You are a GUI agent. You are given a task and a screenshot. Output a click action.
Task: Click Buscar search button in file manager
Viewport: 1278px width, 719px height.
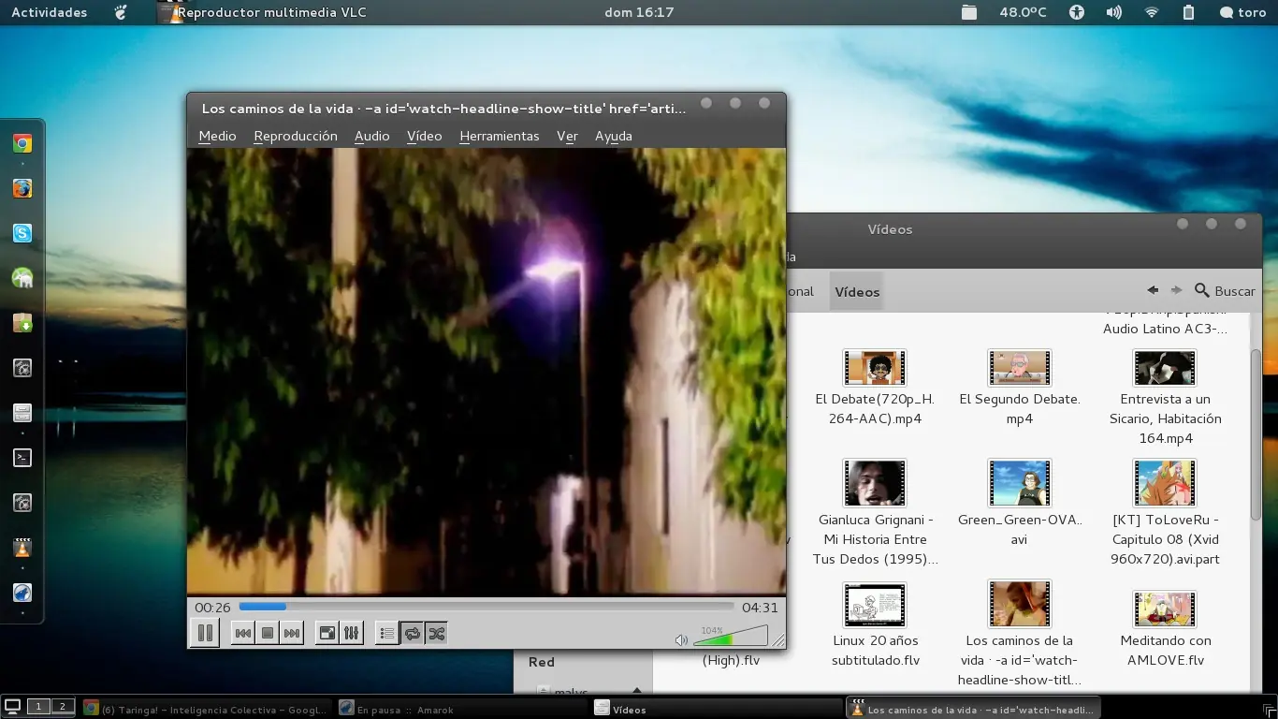[x=1225, y=291]
